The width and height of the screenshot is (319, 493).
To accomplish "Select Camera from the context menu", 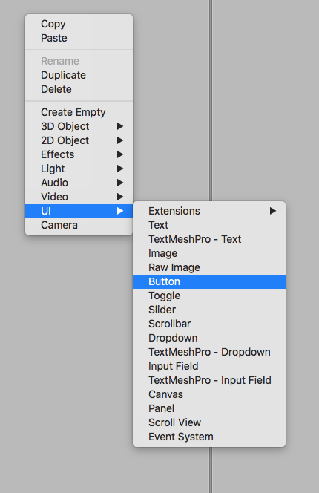I will [x=79, y=225].
